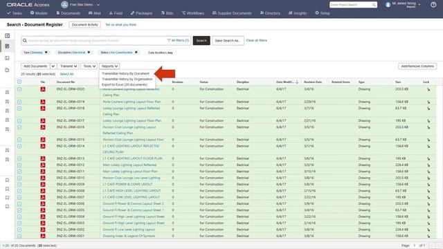Open the Workflows menu
The height and width of the screenshot is (249, 443).
[193, 13]
